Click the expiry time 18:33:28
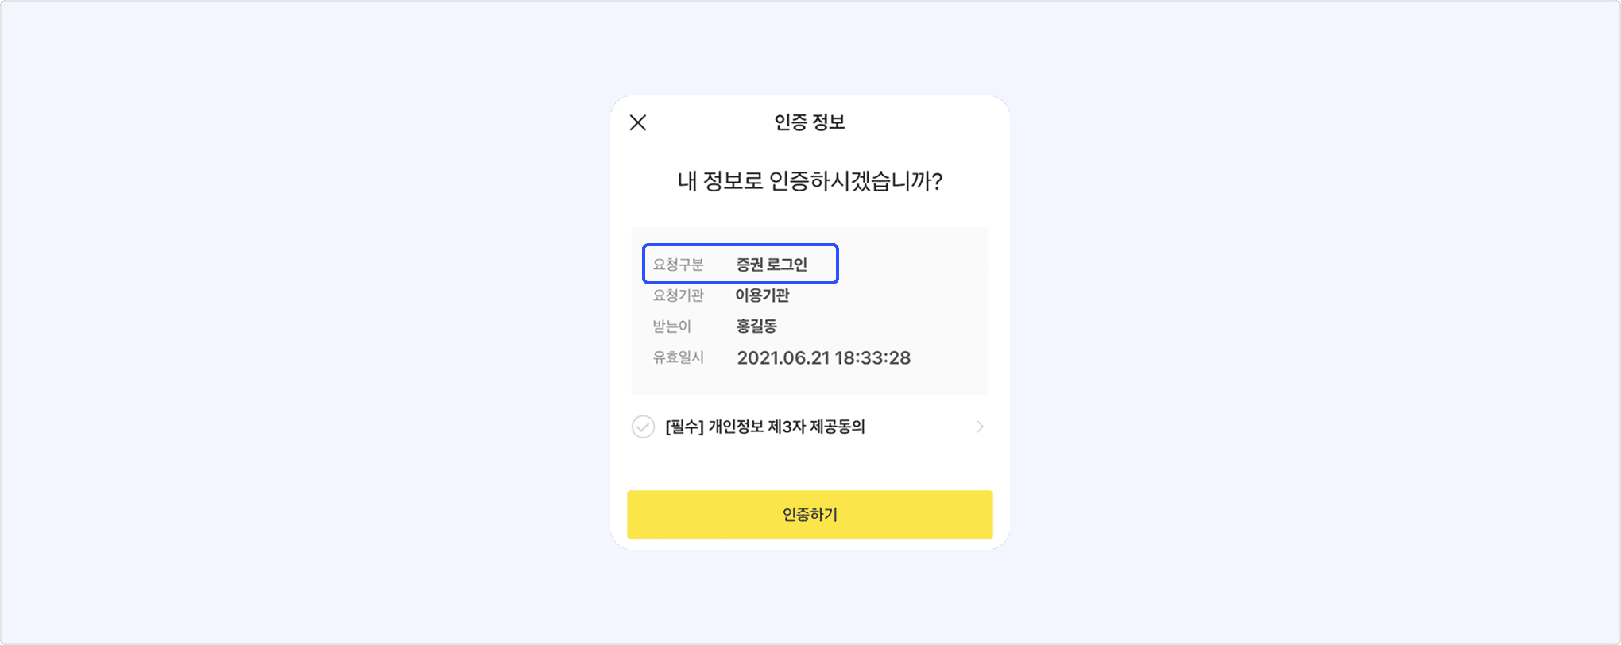 [872, 358]
